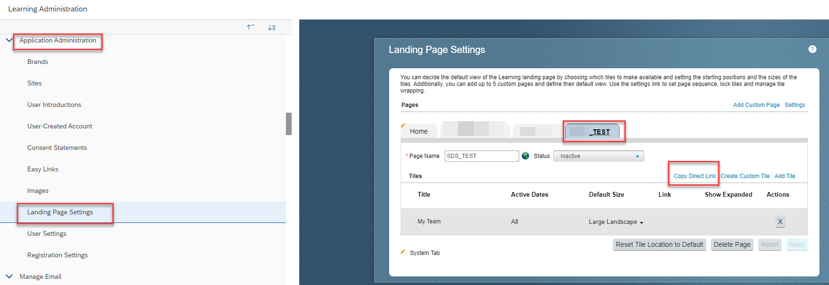Click the sidebar vertical scrollbar thumb
The height and width of the screenshot is (285, 829).
click(x=289, y=124)
